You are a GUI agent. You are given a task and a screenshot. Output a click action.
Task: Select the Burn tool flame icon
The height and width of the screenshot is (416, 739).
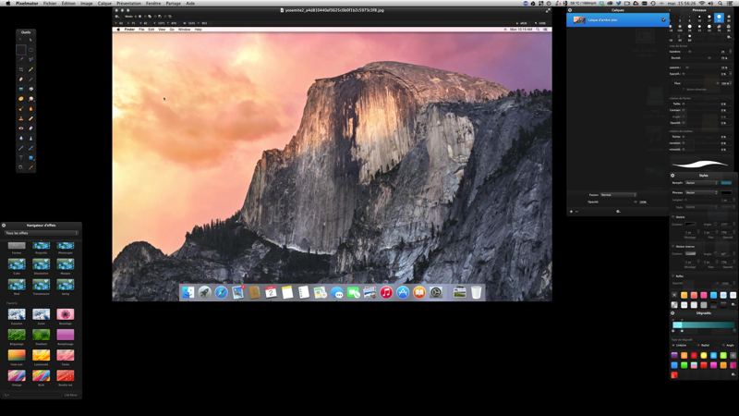point(31,108)
